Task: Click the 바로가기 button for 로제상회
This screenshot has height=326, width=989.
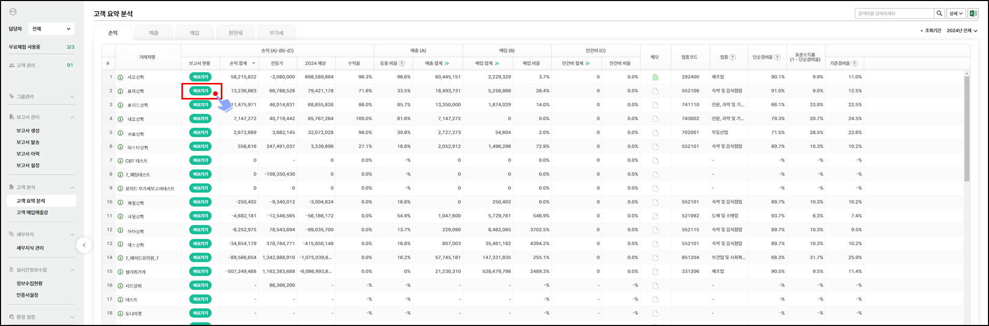Action: [200, 91]
